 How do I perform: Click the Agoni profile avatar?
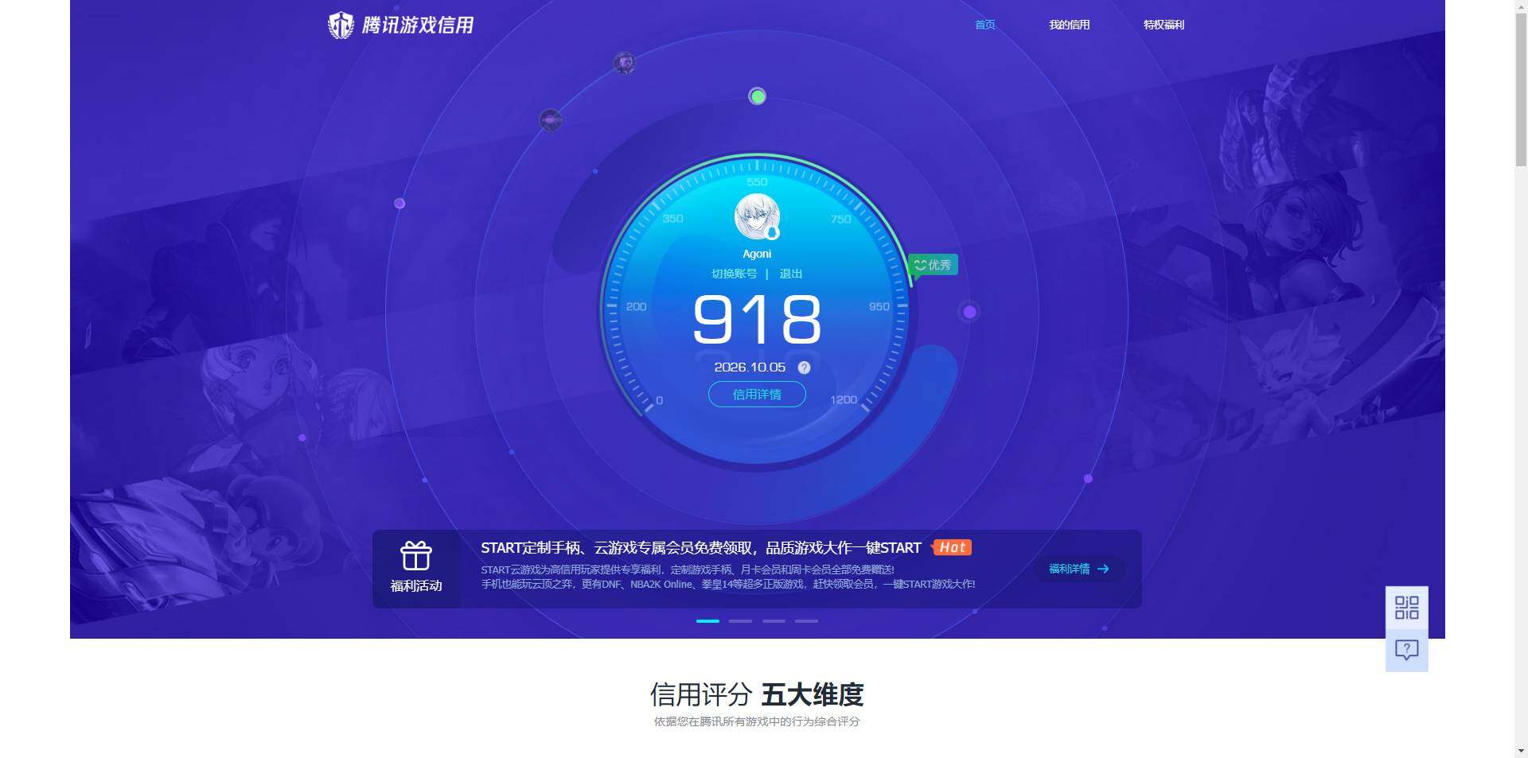click(x=757, y=217)
